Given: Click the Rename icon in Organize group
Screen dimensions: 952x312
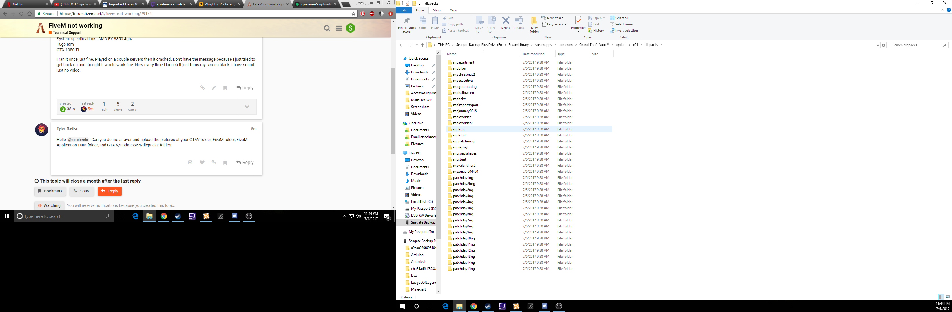Looking at the screenshot, I should 519,23.
